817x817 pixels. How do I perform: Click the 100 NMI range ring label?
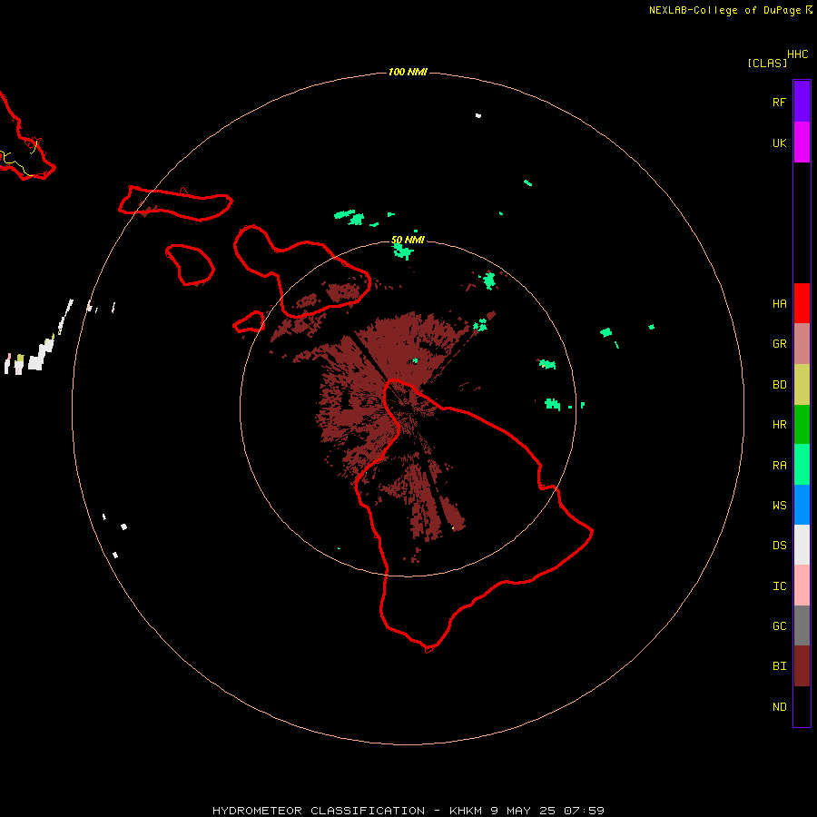408,72
